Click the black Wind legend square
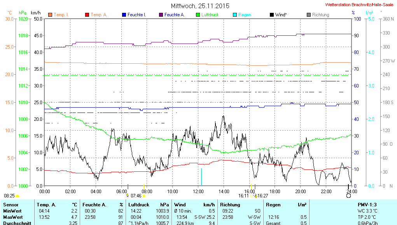The image size is (397, 225). (271, 15)
